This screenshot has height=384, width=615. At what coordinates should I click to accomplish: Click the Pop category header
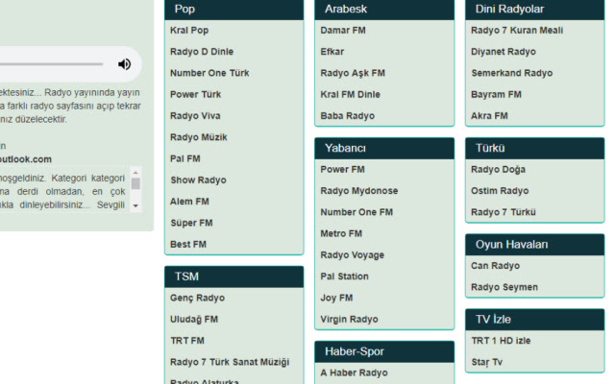234,10
